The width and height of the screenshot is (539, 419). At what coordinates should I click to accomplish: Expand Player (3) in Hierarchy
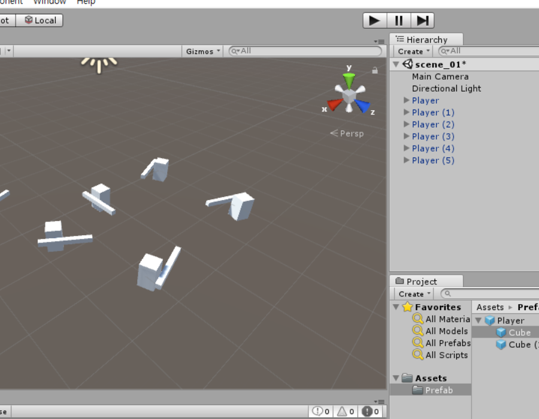click(406, 136)
